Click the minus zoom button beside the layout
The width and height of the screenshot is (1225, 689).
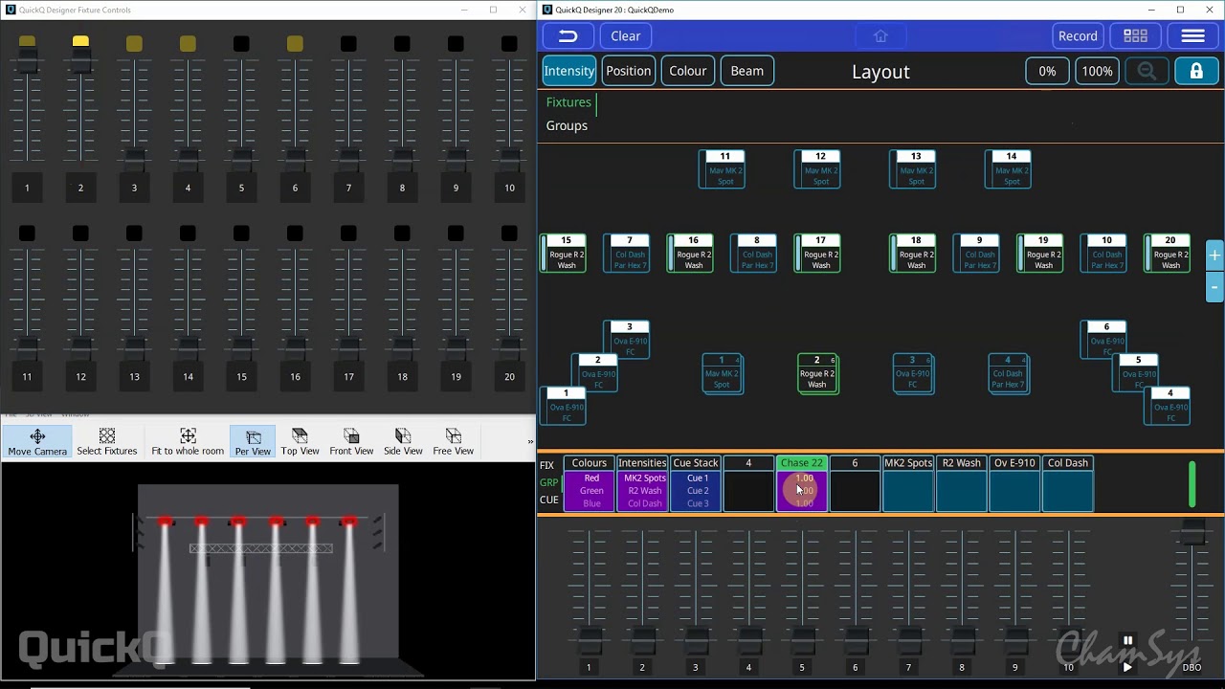(x=1214, y=286)
